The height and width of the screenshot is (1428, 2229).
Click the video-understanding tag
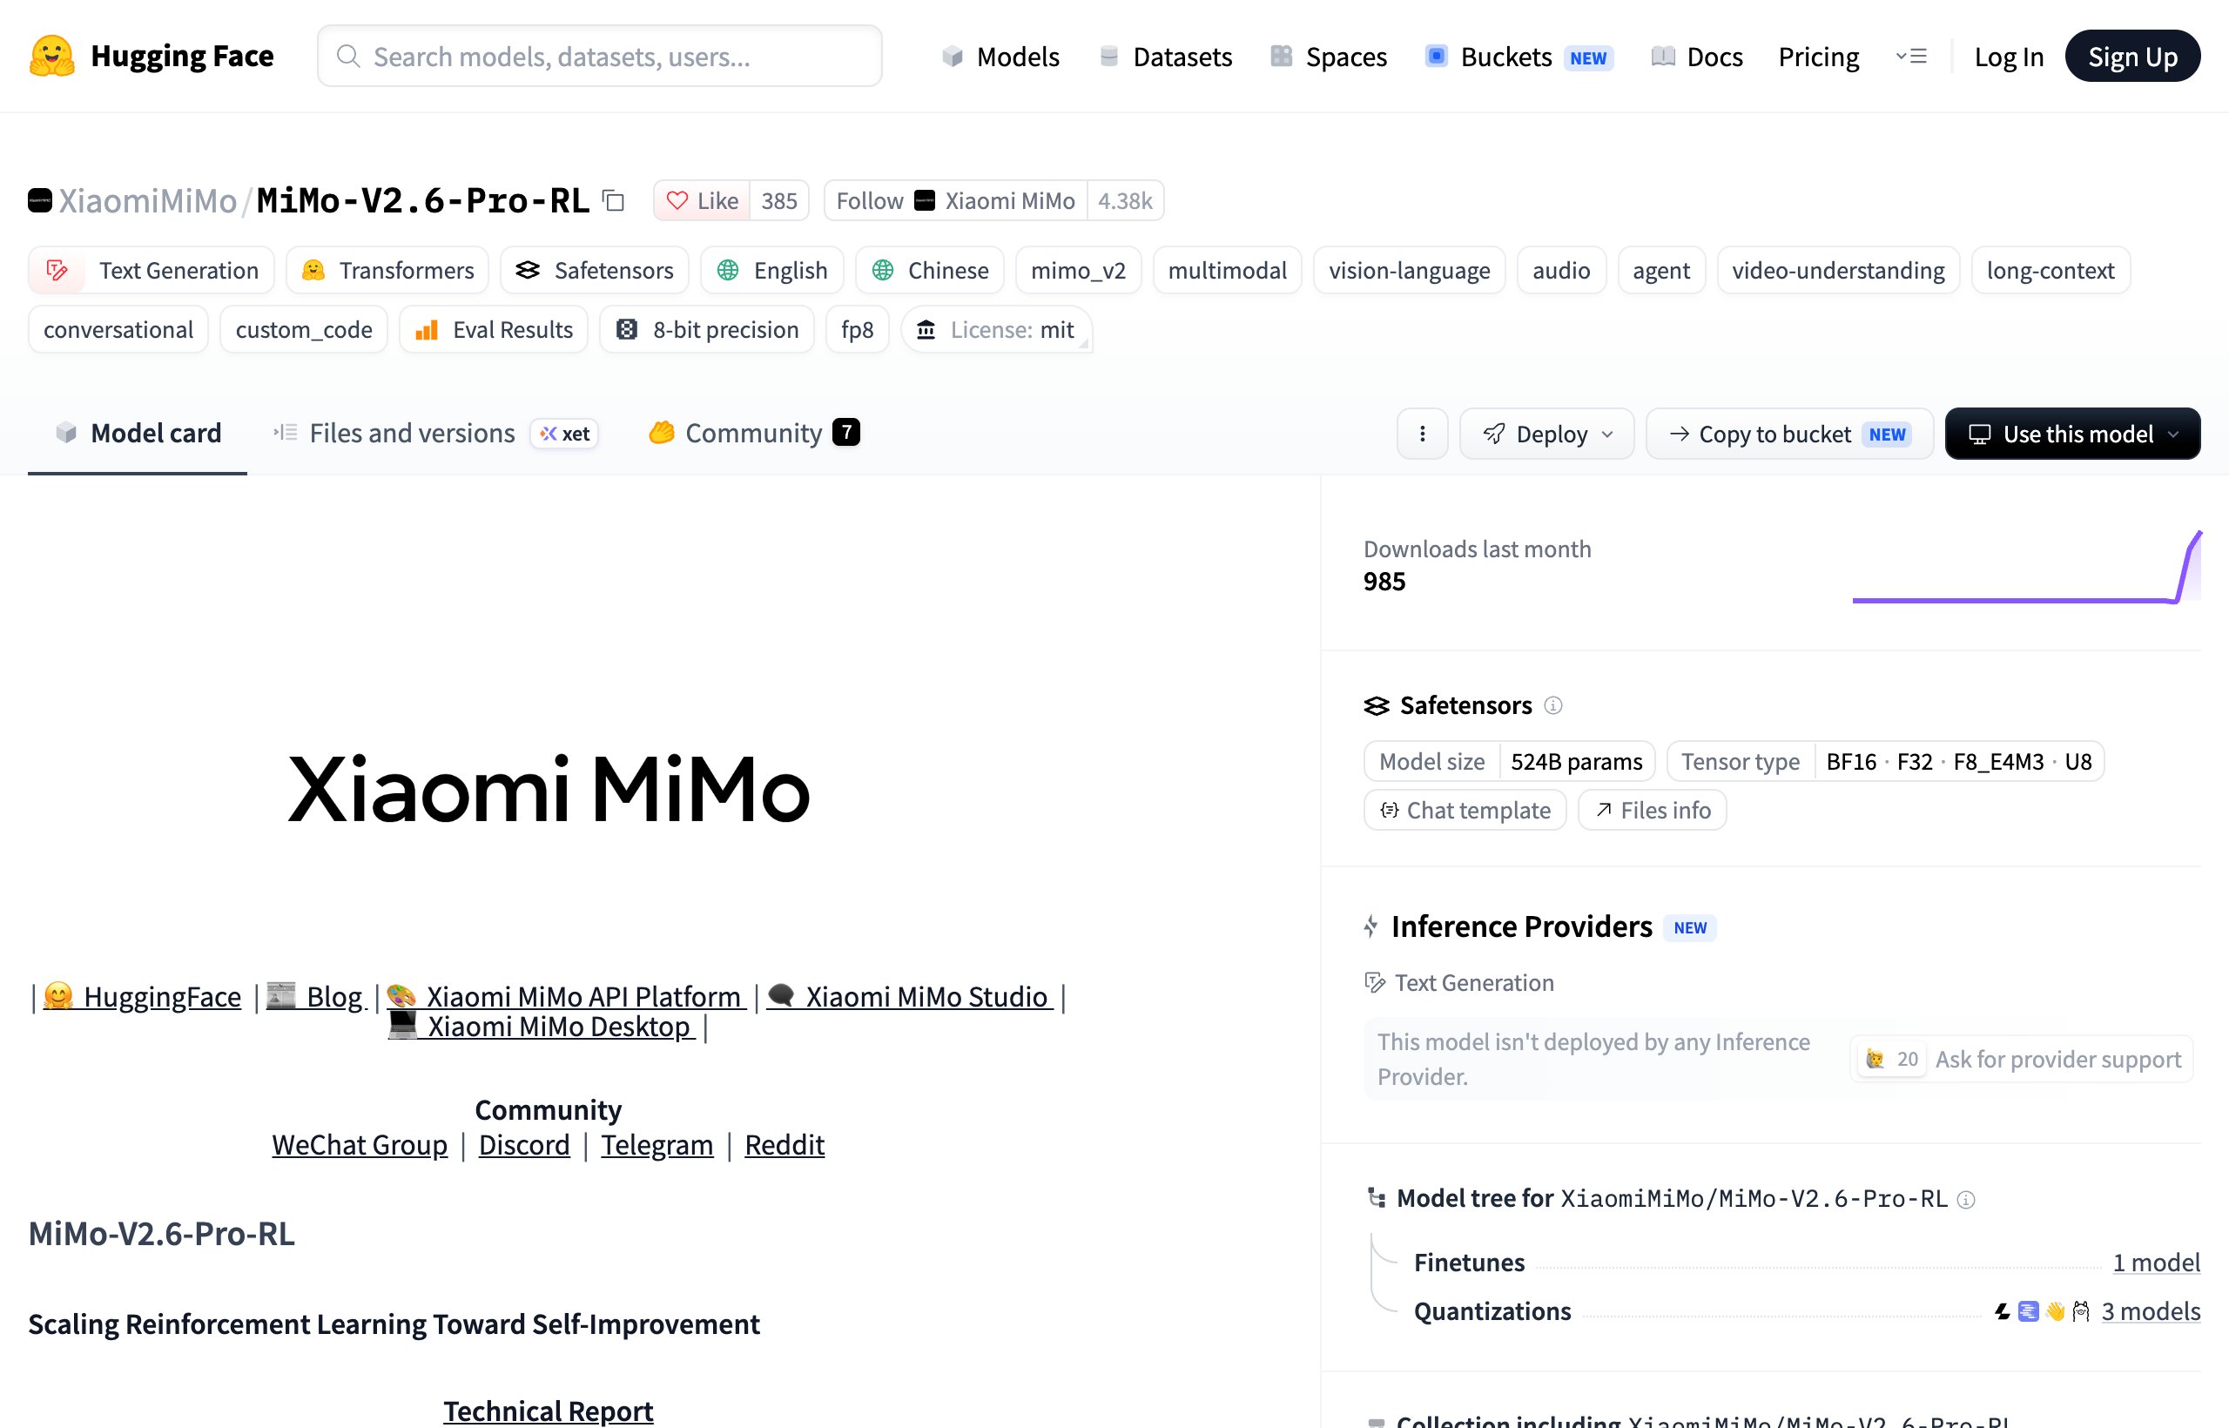1839,271
